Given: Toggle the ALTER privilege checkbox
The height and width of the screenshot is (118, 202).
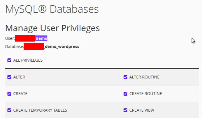Looking at the screenshot, I should click(x=9, y=77).
